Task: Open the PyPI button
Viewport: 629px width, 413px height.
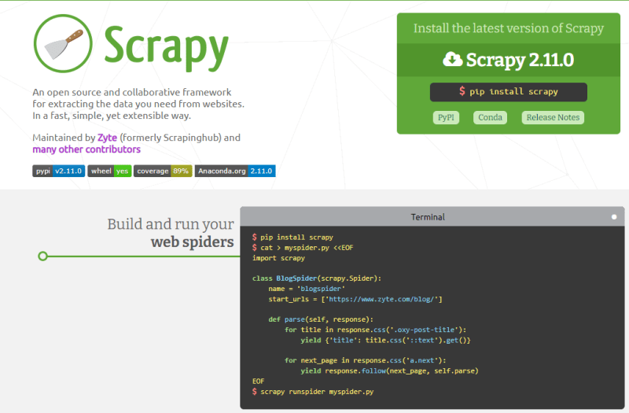Action: click(446, 117)
